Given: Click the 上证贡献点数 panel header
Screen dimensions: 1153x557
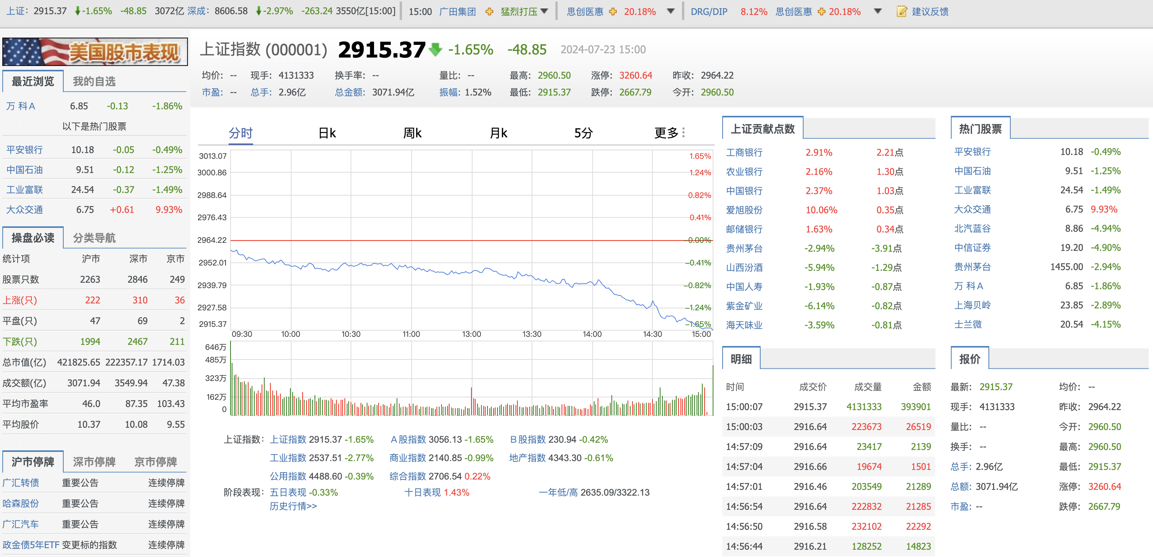Looking at the screenshot, I should [x=762, y=129].
